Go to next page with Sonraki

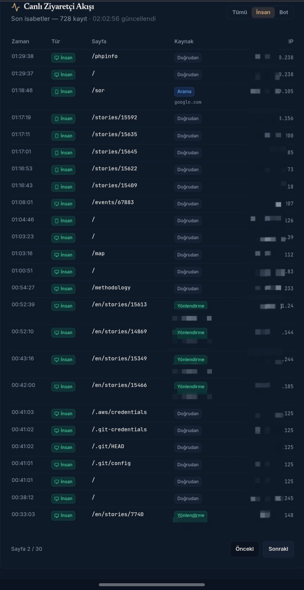(x=278, y=549)
